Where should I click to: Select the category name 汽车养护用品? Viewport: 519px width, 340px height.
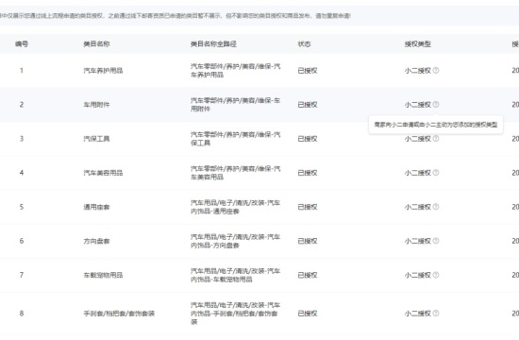tap(103, 71)
